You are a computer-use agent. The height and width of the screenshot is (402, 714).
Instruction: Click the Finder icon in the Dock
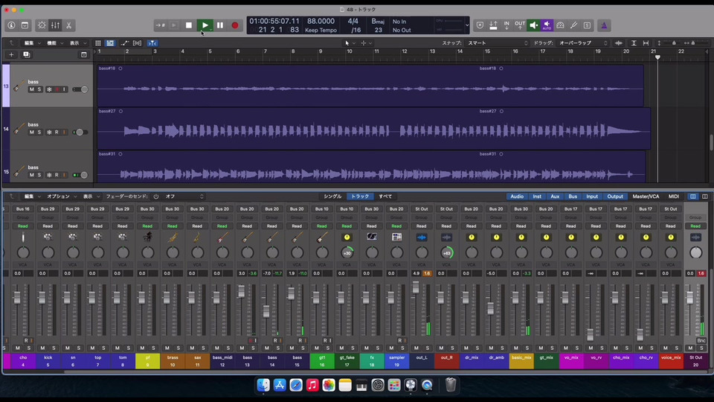tap(263, 385)
